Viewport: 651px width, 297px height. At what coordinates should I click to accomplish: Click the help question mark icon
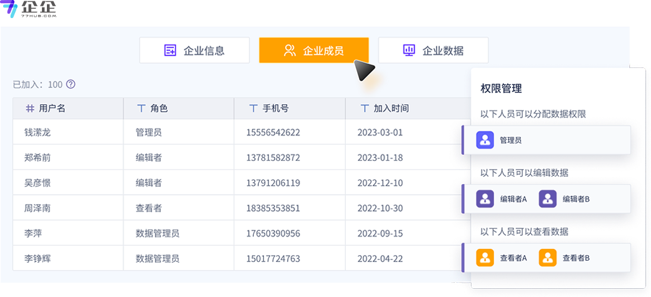tap(71, 84)
